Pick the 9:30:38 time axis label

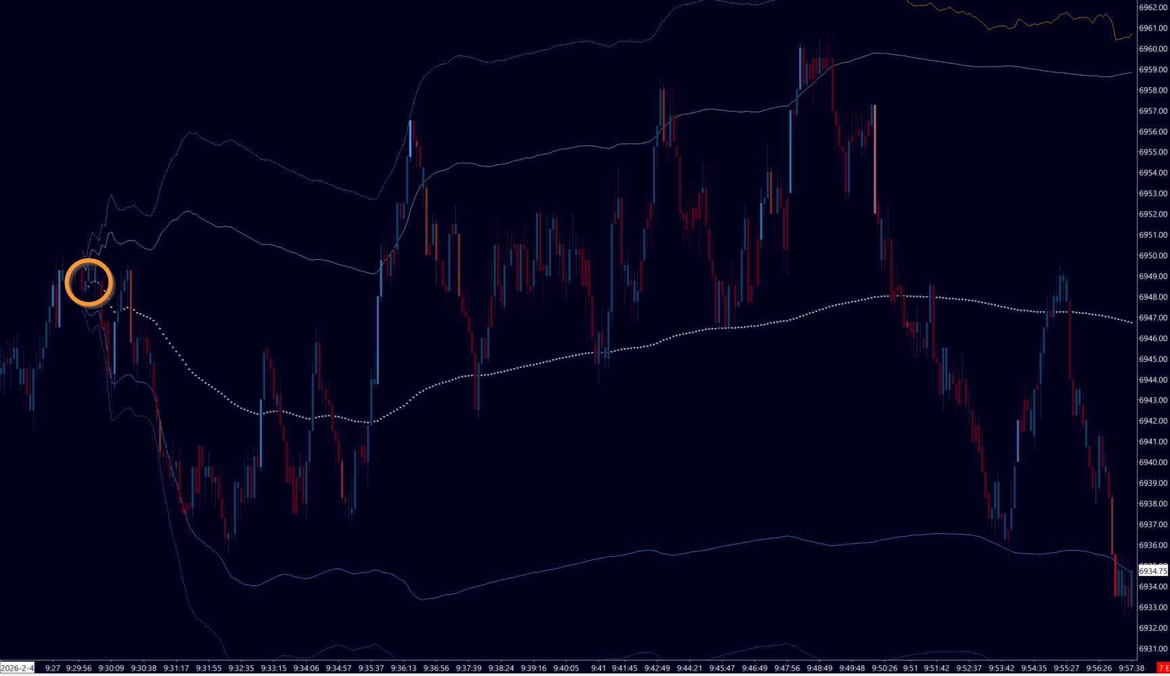pyautogui.click(x=143, y=668)
